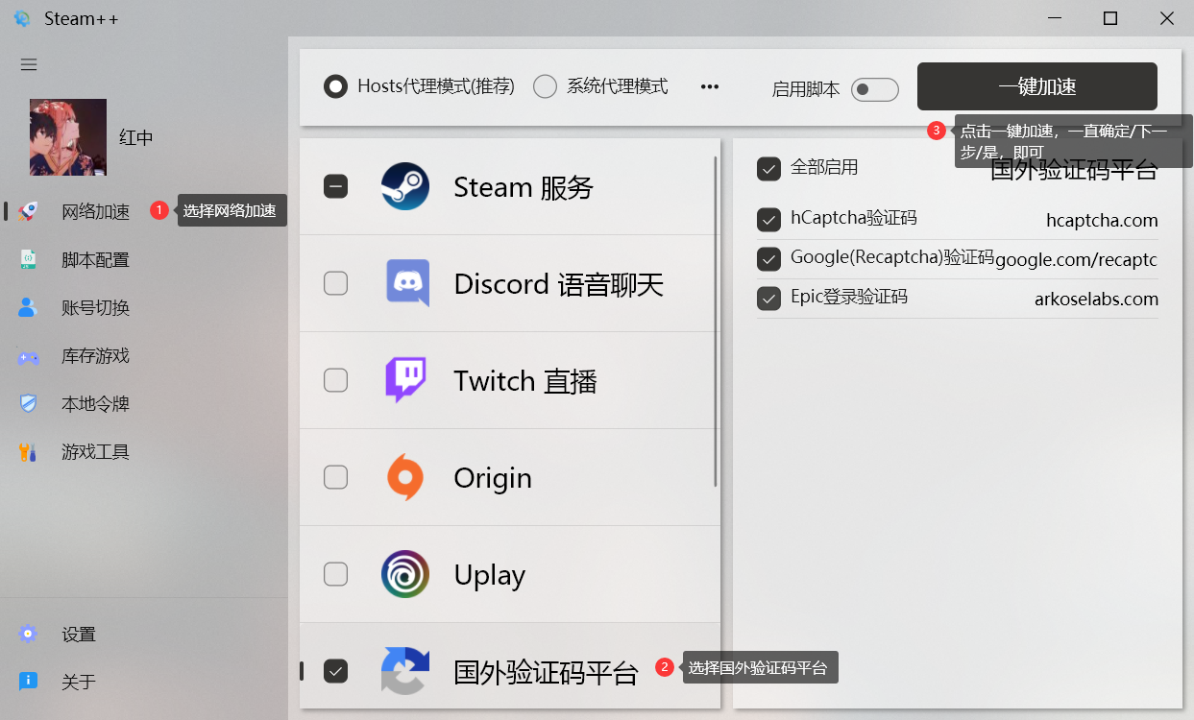Click the Origin logo icon
The height and width of the screenshot is (720, 1194).
coord(404,477)
